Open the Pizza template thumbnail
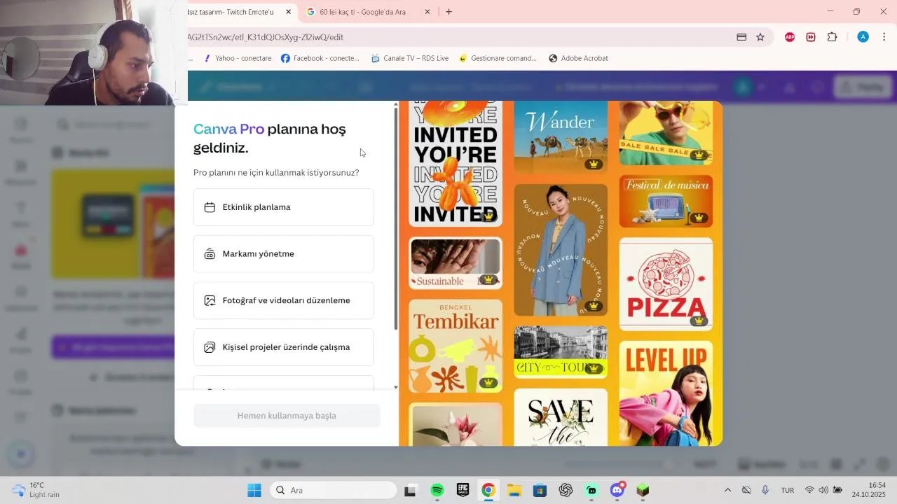The width and height of the screenshot is (897, 504). [x=666, y=284]
